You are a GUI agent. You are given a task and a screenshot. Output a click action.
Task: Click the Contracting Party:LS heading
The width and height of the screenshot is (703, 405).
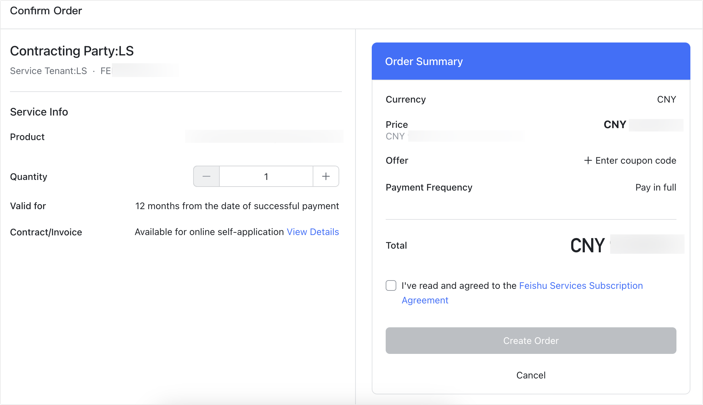[72, 51]
